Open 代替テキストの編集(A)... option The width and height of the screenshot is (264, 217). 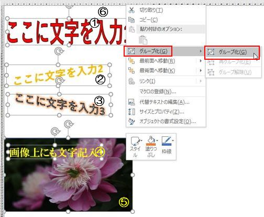[x=164, y=102]
